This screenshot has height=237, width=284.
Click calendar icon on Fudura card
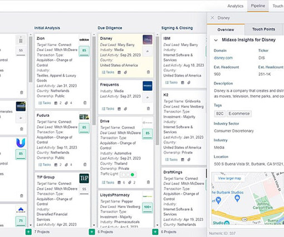56,165
